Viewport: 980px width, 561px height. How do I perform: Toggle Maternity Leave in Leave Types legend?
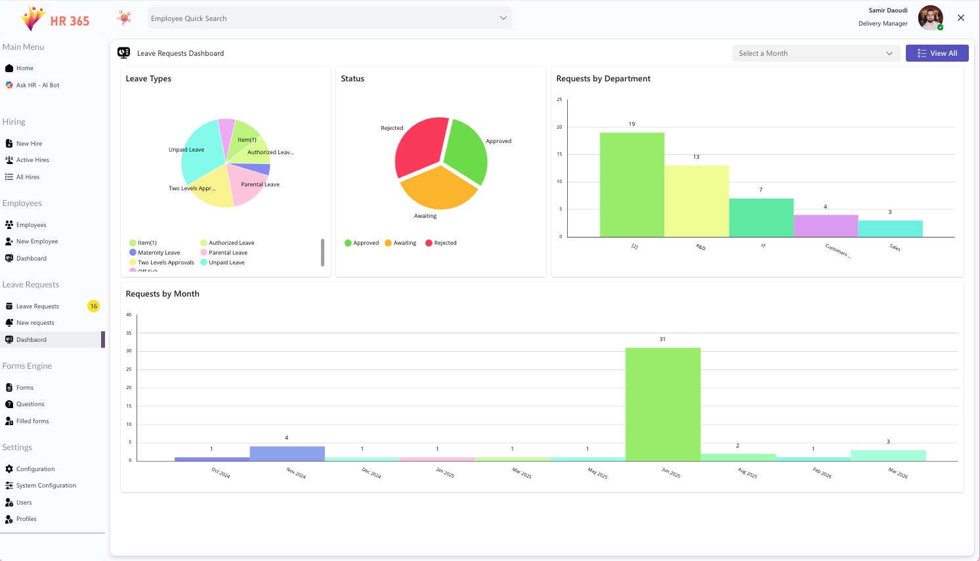tap(155, 253)
